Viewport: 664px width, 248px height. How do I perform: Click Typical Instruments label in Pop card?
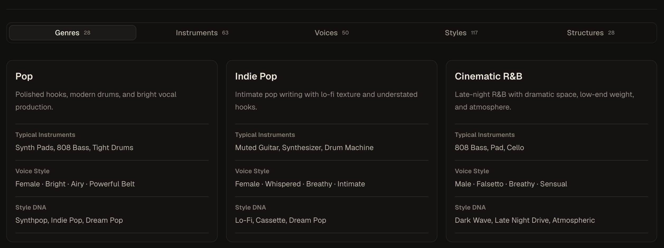click(x=45, y=135)
